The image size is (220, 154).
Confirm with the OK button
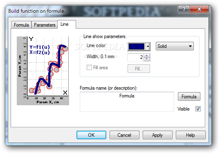(91, 135)
